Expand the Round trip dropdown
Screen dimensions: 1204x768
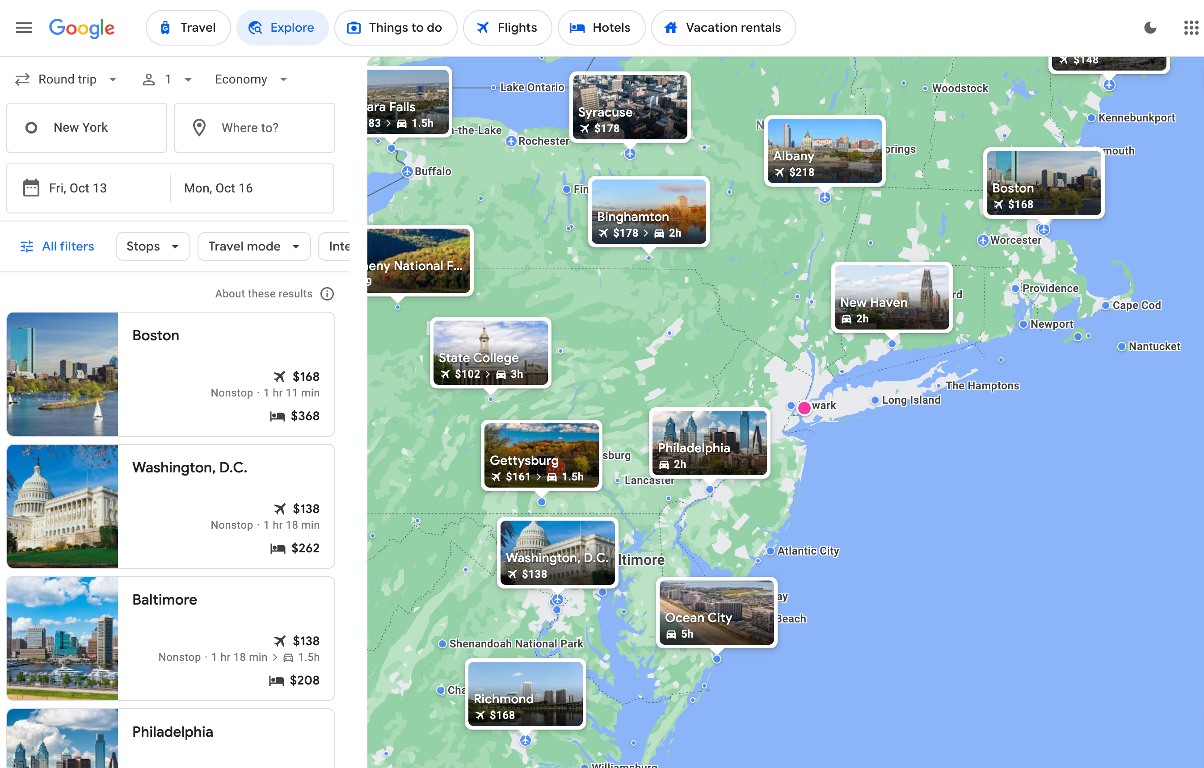(66, 79)
